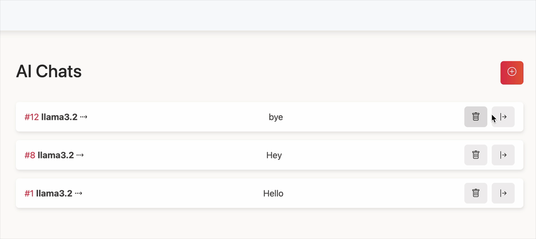Viewport: 536px width, 239px height.
Task: Click the AI Chats page heading
Action: pos(49,72)
